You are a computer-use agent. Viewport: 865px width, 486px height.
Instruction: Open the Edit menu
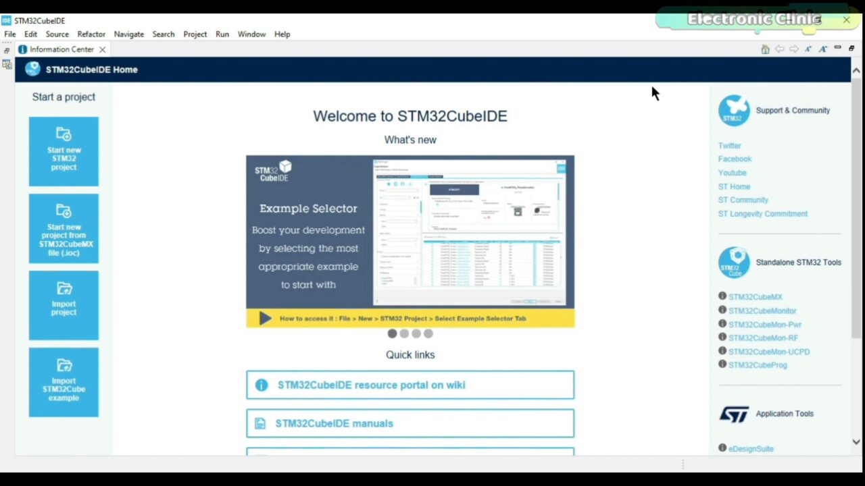(31, 34)
